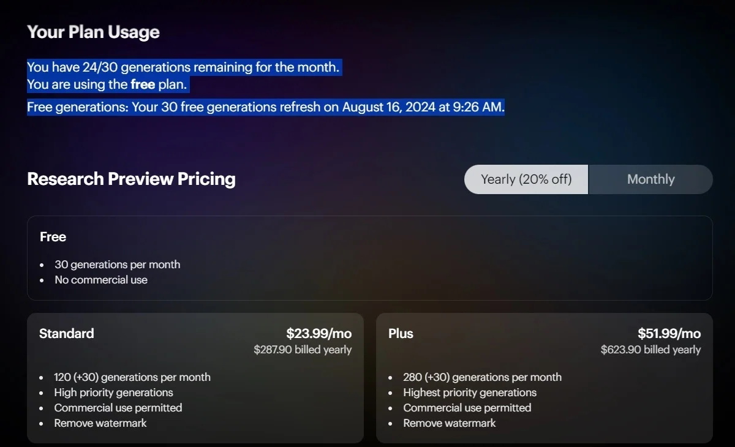This screenshot has height=447, width=735.
Task: Click No commercial use in Free plan
Action: 101,280
